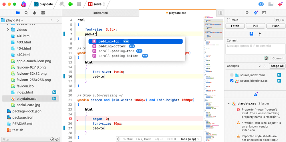Check the source/index.html stage checkbox
This screenshot has width=286, height=142.
232,75
